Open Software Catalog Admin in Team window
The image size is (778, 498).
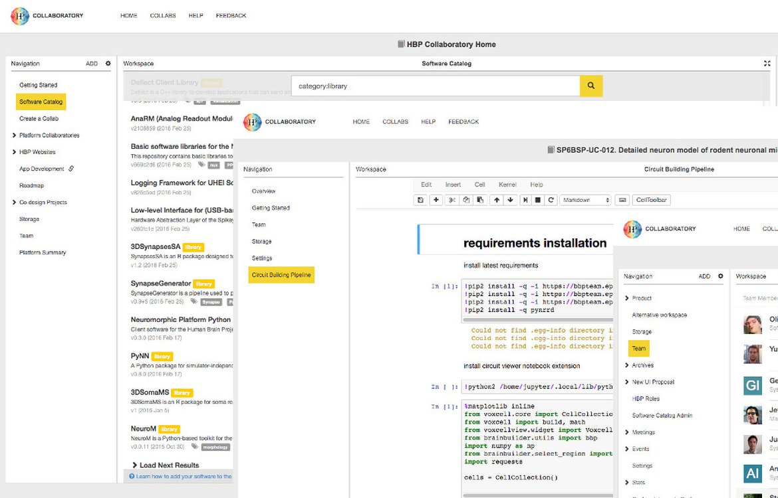tap(662, 415)
